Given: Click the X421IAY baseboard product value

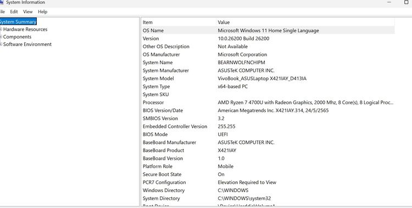Looking at the screenshot, I should click(227, 150).
